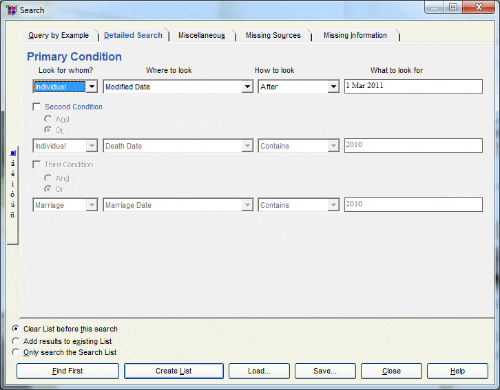This screenshot has width=500, height=390.
Task: Select Or for the Third Condition
Action: pos(48,189)
